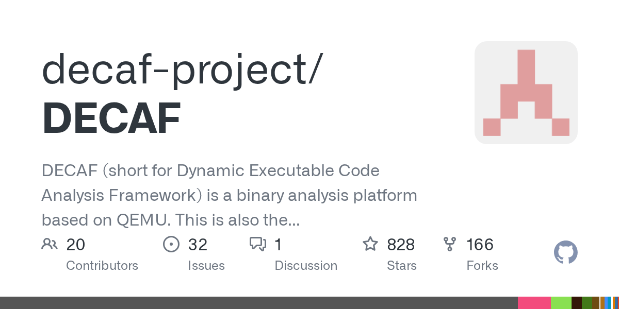The image size is (619, 309).
Task: Select the Stars label
Action: point(402,266)
